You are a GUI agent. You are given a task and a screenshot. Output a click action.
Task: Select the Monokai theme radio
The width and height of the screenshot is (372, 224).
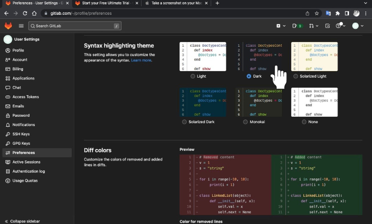246,122
